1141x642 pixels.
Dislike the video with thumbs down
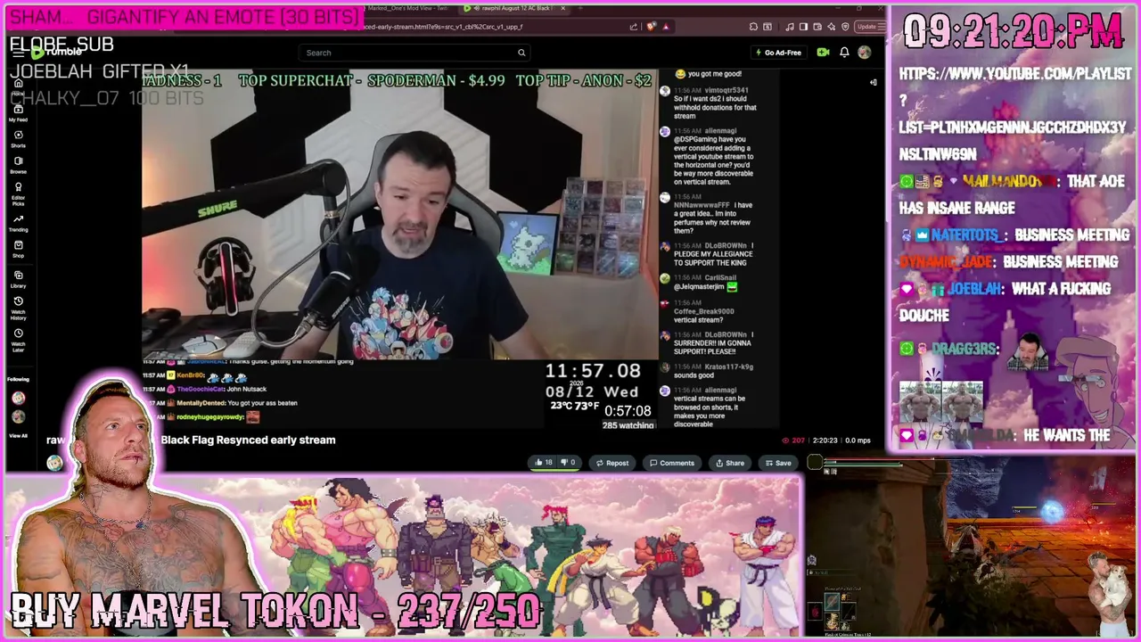point(568,463)
